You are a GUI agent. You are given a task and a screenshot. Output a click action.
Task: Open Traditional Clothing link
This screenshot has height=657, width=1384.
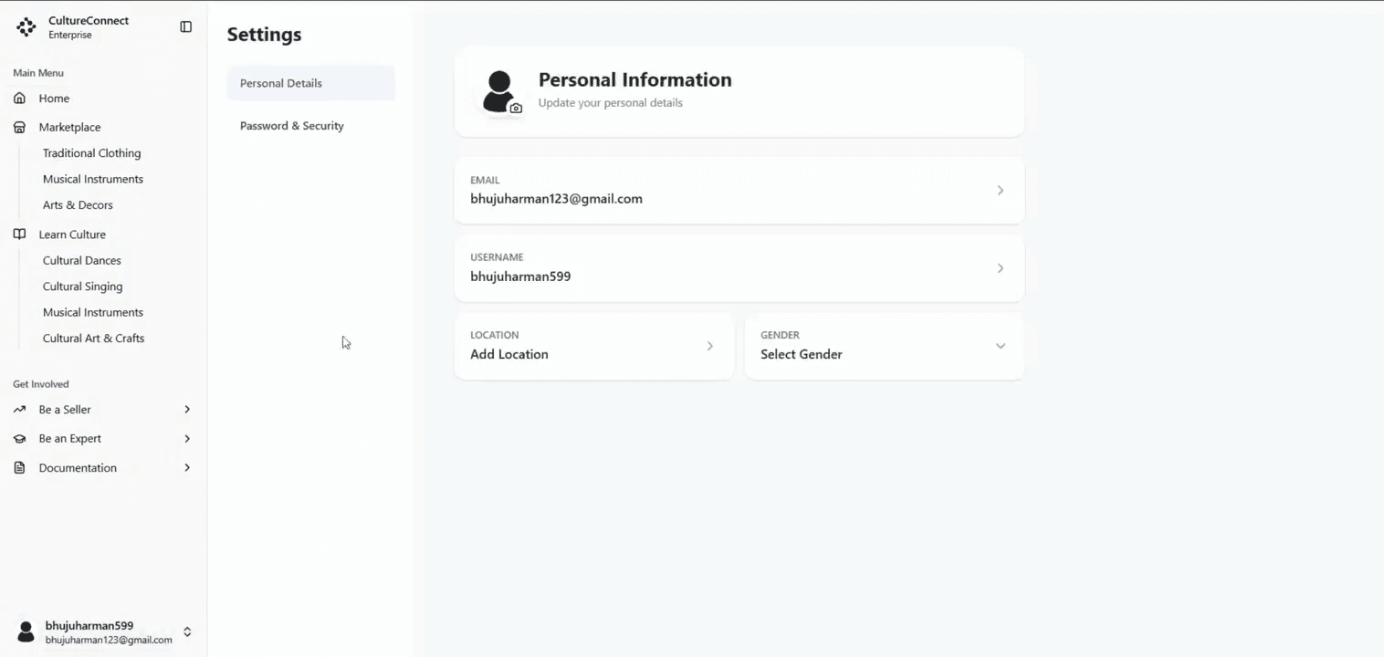(x=91, y=153)
